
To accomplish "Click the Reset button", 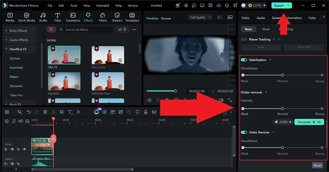I will tap(317, 165).
